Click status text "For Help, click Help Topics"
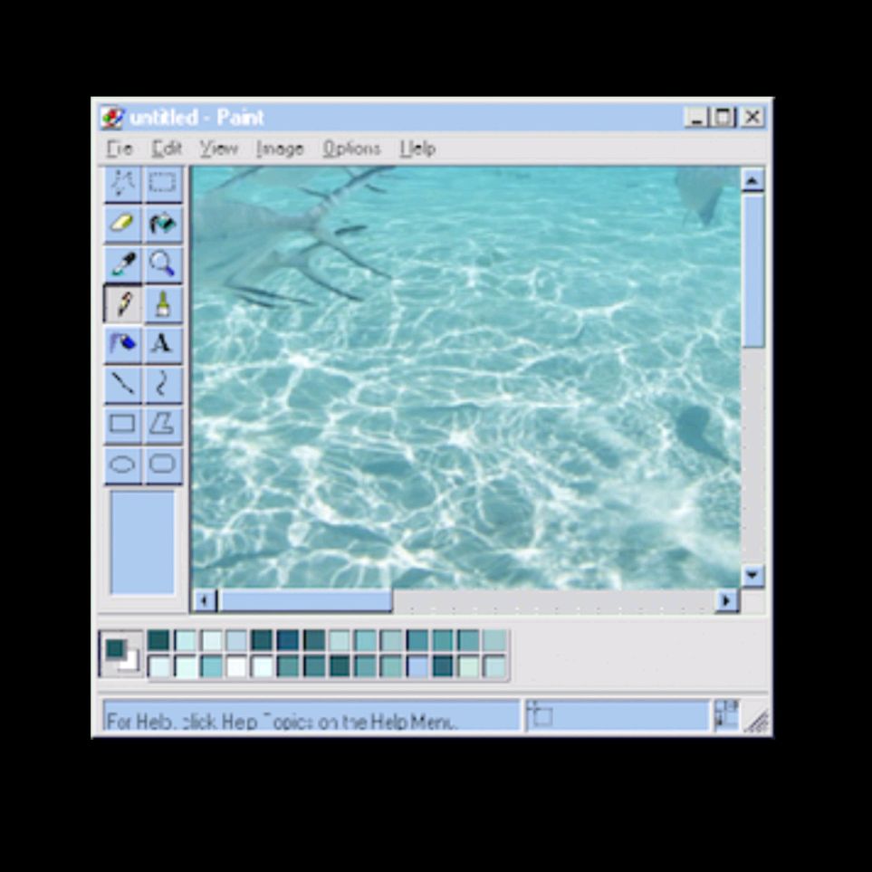Screen dimensions: 872x872 point(282,722)
